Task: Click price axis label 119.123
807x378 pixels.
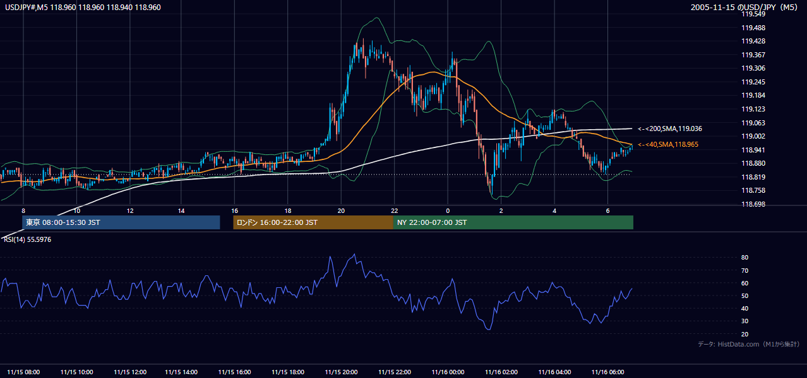Action: [x=753, y=109]
